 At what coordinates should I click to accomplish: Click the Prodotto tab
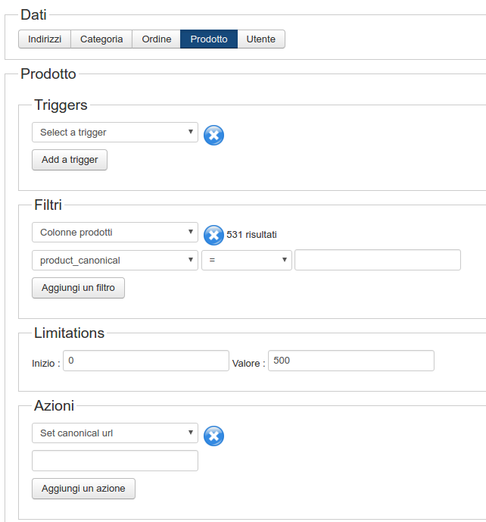point(209,39)
